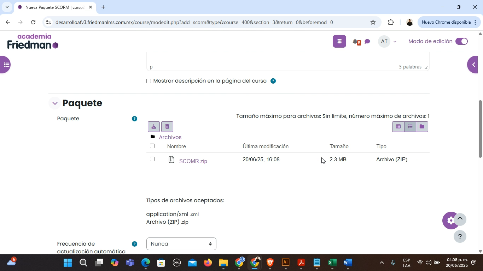Open the browser extensions puzzle icon
The height and width of the screenshot is (271, 483).
click(x=391, y=22)
